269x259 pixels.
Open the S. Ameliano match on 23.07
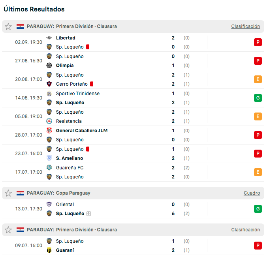click(x=133, y=154)
